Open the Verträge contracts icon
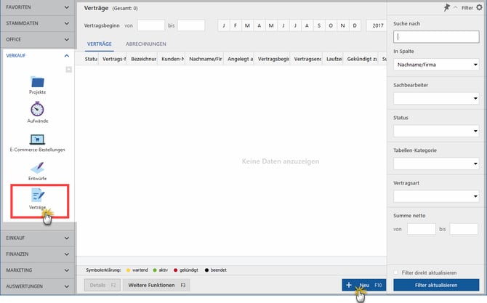 [38, 195]
